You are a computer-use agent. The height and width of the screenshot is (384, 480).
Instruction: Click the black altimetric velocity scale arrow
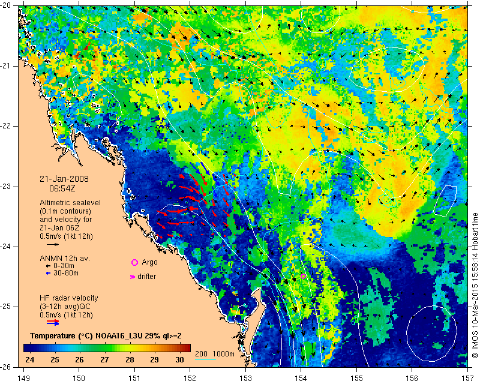coord(53,245)
